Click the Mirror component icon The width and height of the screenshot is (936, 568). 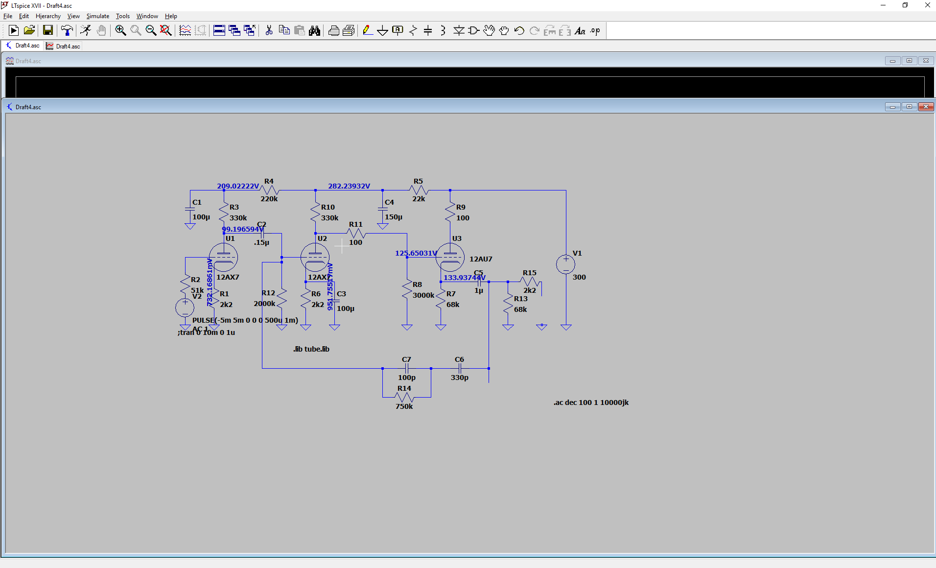pos(565,31)
